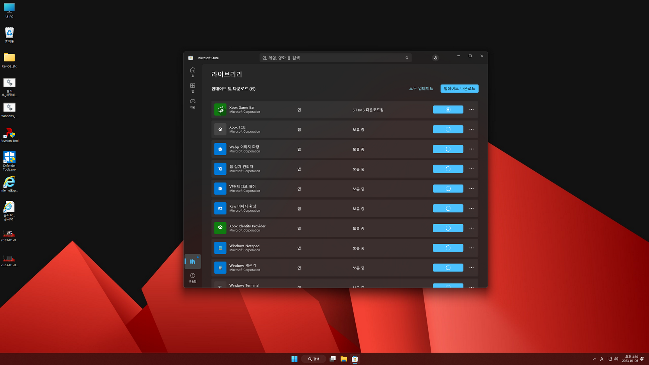Open more options for Xbox TCUI
This screenshot has width=649, height=365.
coord(472,129)
